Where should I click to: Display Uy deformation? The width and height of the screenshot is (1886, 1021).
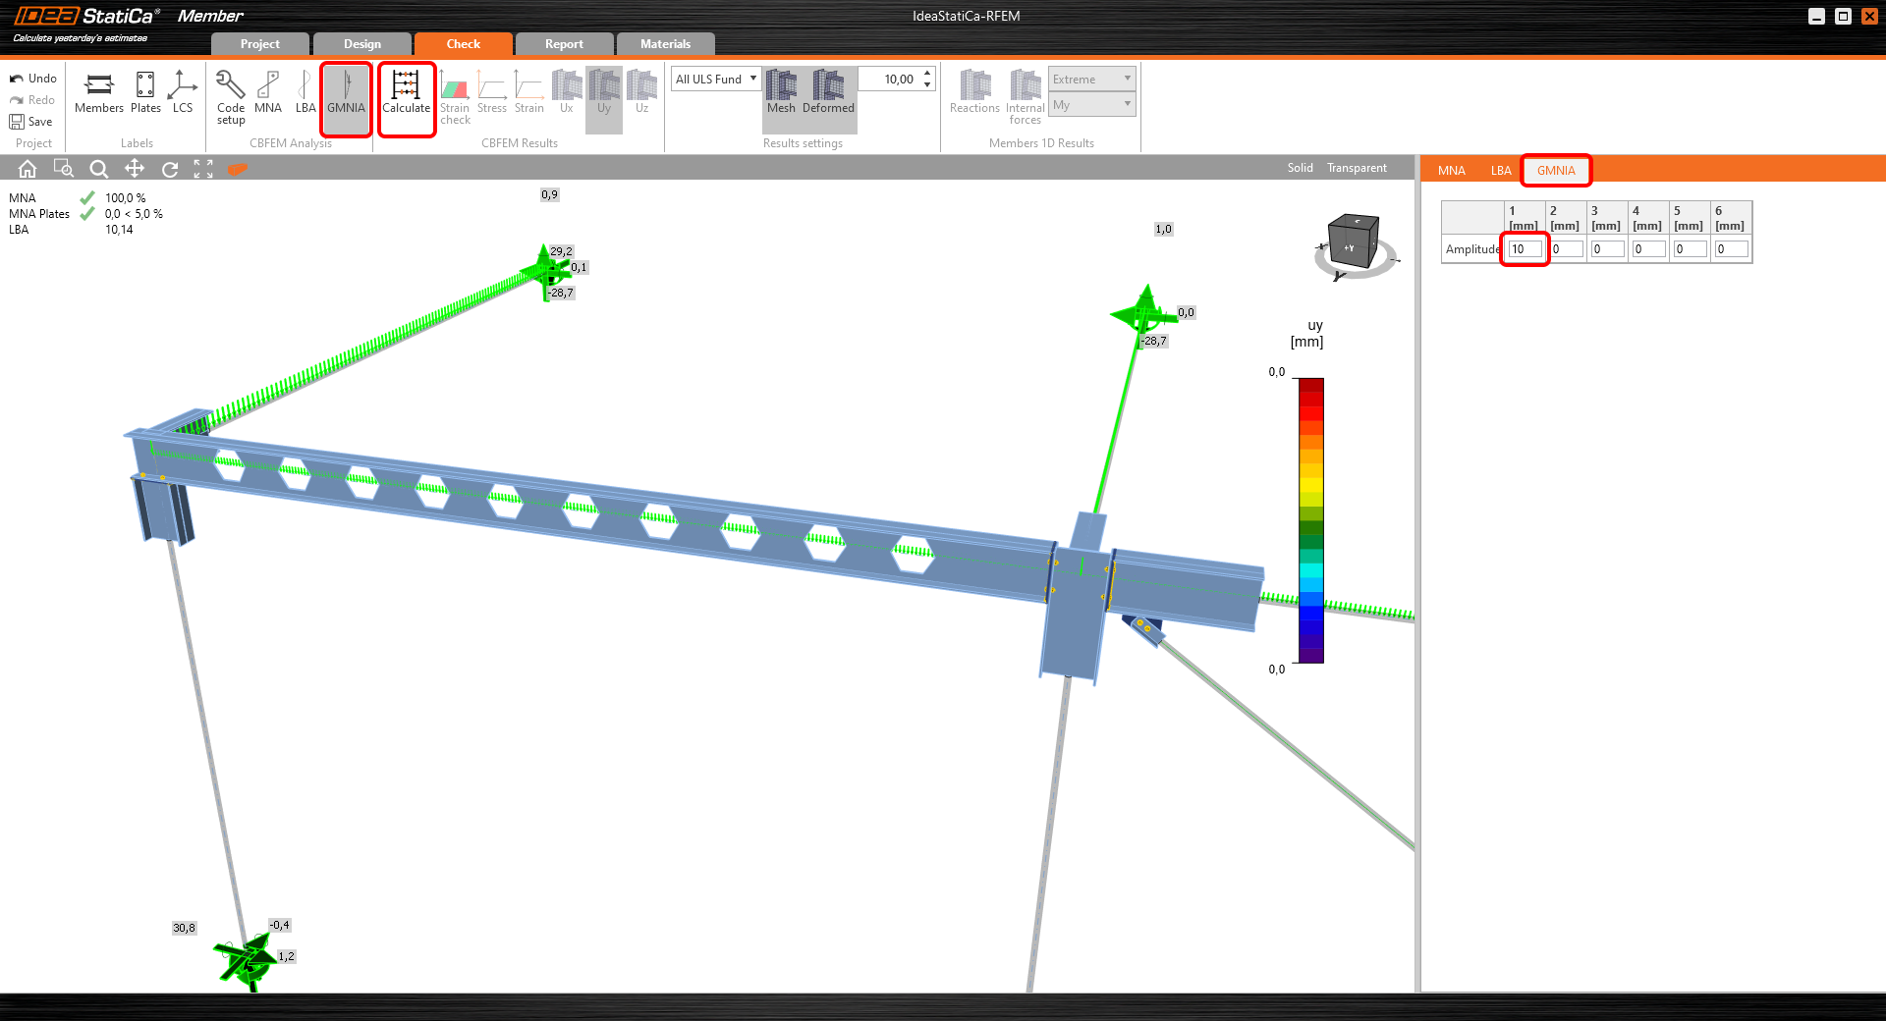[604, 98]
